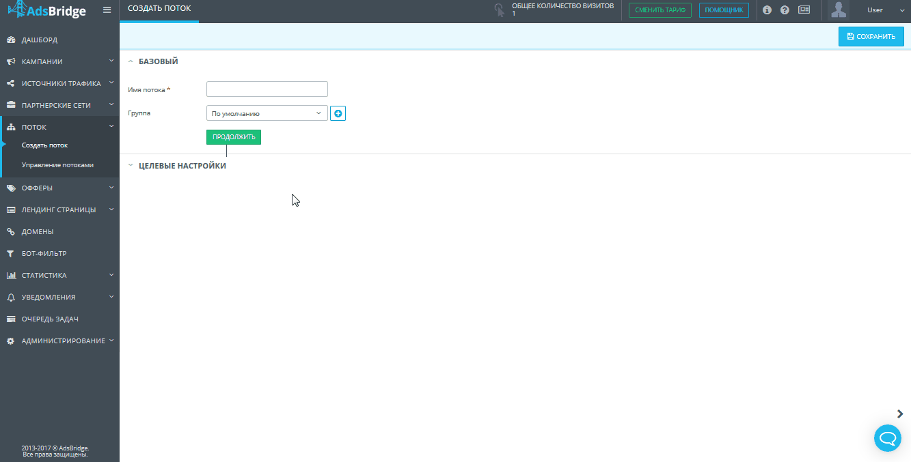The height and width of the screenshot is (462, 911).
Task: Expand the Лендинг страницы menu chevron
Action: pos(111,210)
